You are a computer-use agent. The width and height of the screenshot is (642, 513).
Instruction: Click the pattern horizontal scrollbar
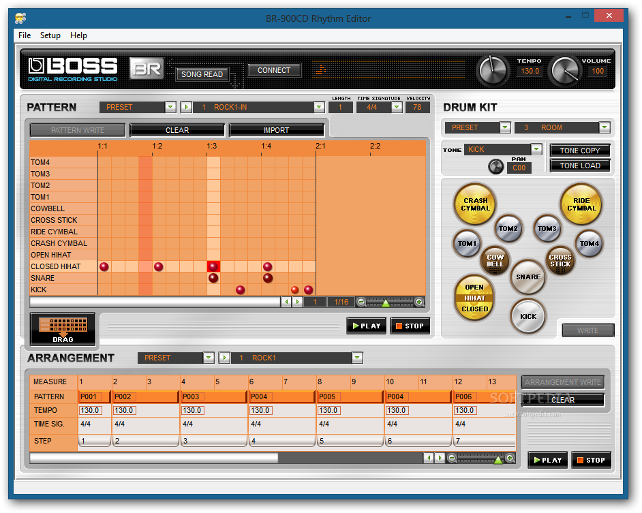[155, 302]
